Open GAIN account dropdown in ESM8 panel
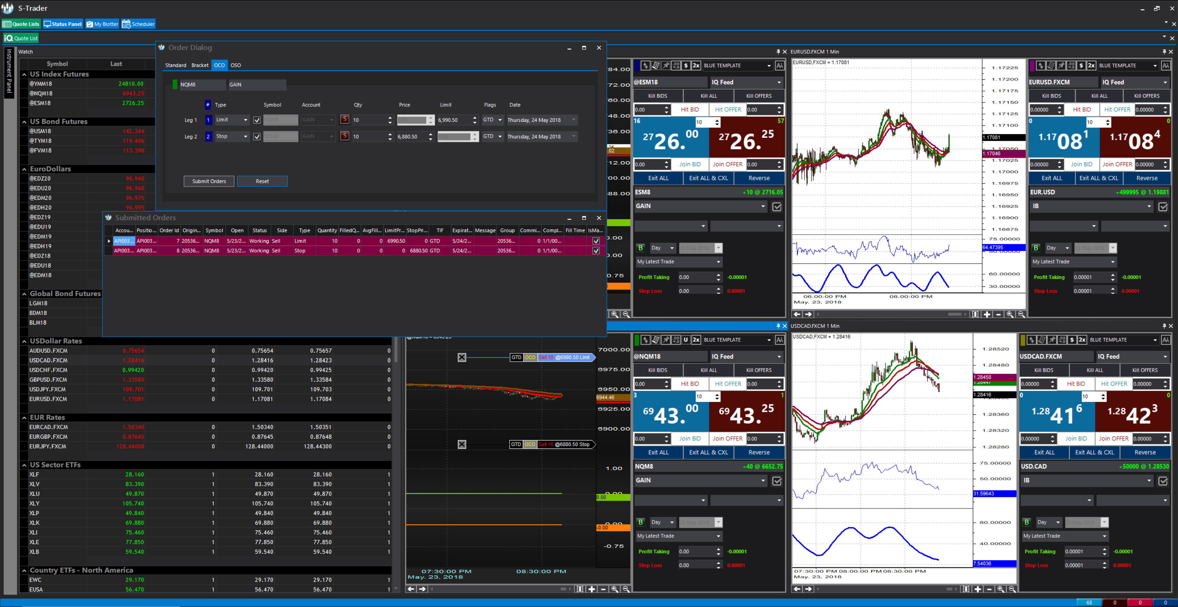 [x=701, y=206]
